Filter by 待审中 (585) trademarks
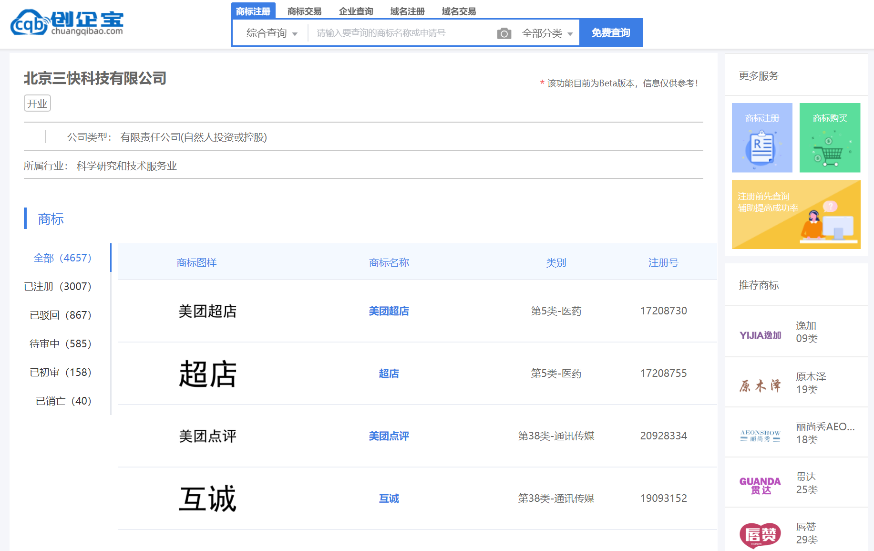 click(61, 343)
